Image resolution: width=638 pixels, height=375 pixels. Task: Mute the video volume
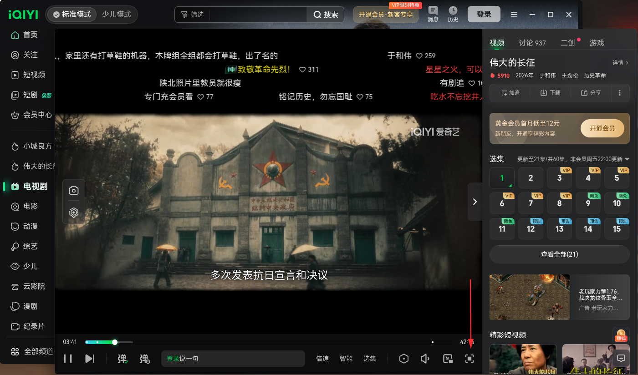[x=425, y=359]
